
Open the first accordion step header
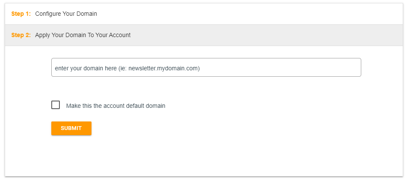click(203, 14)
